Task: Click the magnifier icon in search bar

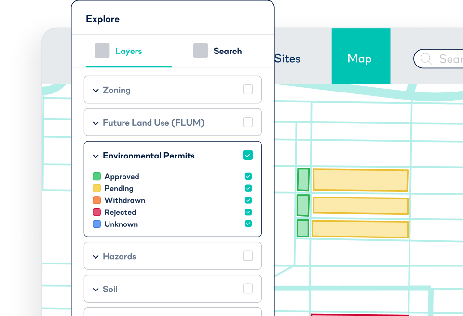Action: point(426,59)
